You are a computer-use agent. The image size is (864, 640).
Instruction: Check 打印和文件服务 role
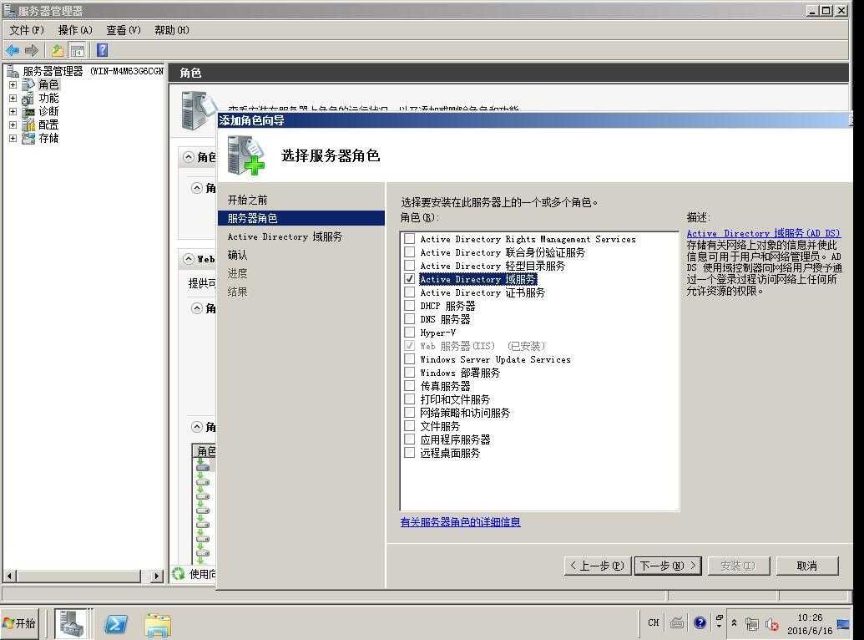click(x=409, y=399)
